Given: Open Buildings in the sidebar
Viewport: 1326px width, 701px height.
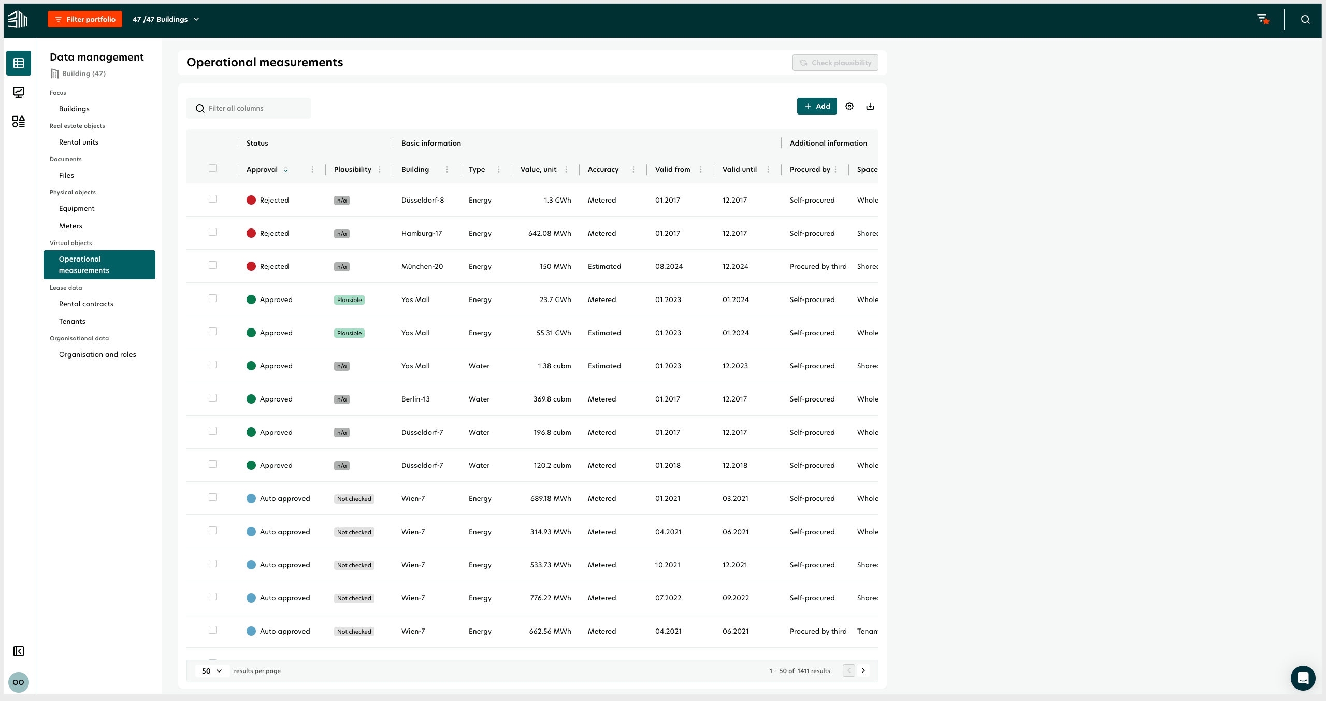Looking at the screenshot, I should (x=74, y=109).
